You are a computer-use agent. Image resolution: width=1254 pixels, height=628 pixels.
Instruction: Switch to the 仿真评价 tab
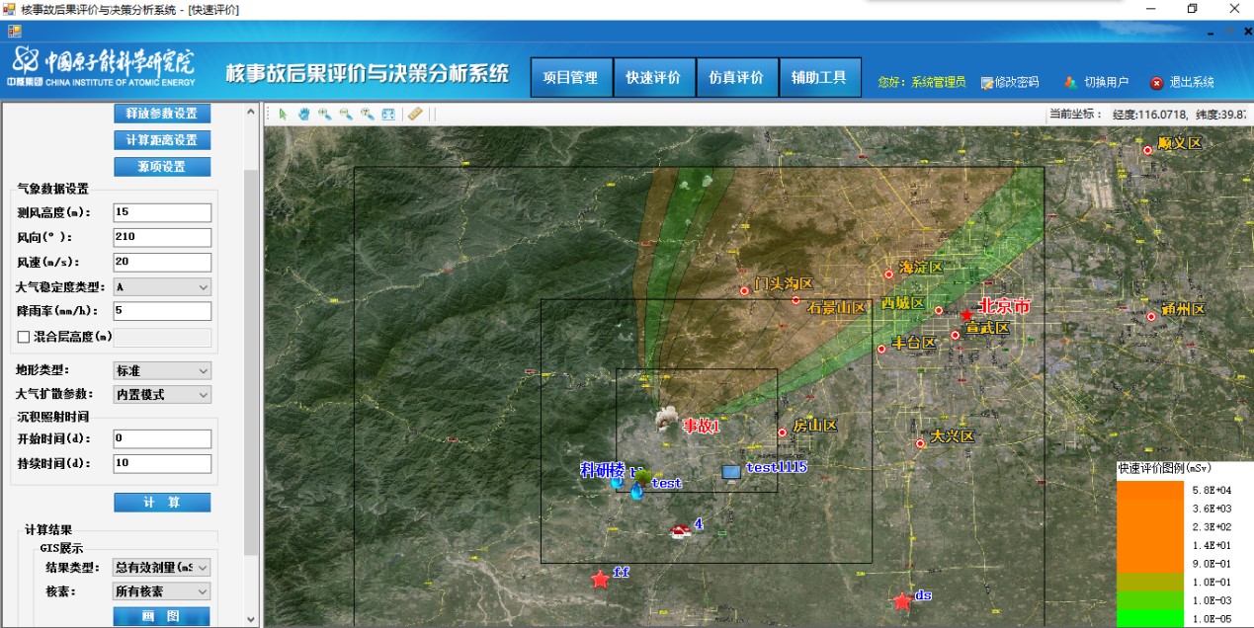click(736, 78)
